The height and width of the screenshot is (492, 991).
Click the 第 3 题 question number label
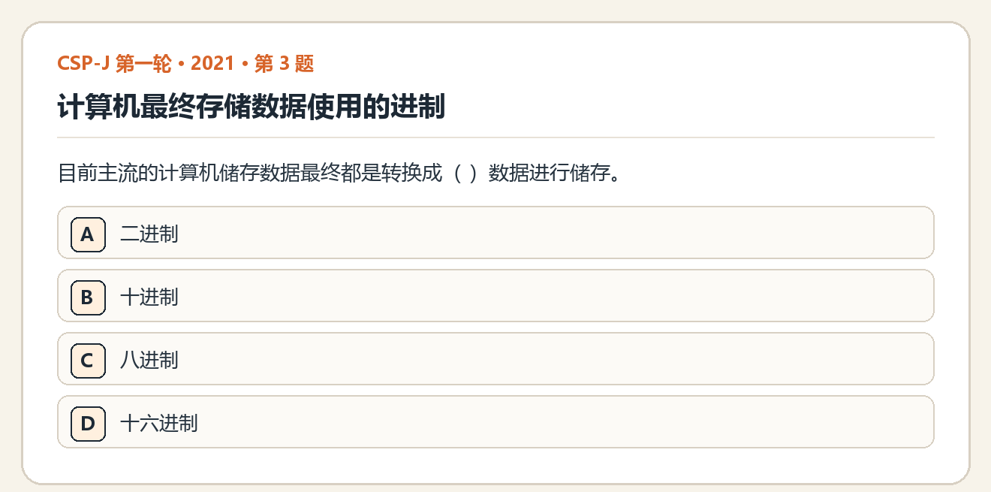click(284, 64)
